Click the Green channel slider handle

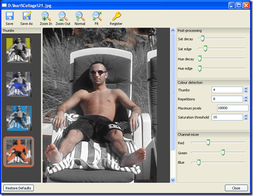coord(223,152)
